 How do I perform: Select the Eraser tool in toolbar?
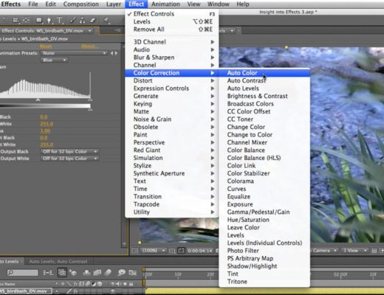92,21
